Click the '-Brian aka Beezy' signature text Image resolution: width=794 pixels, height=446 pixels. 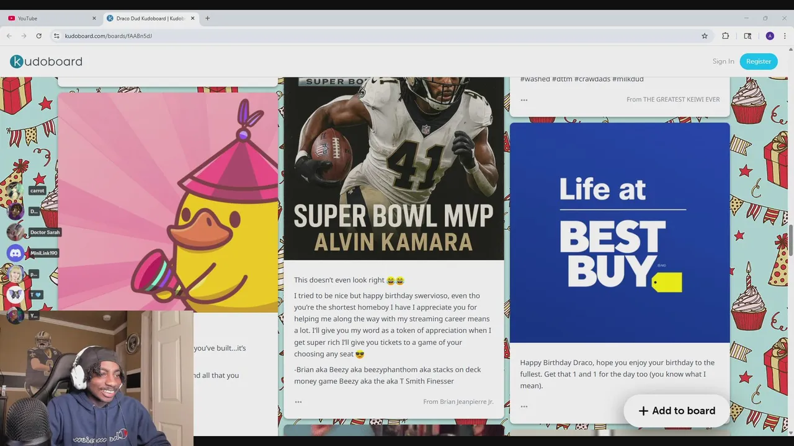[x=388, y=375]
